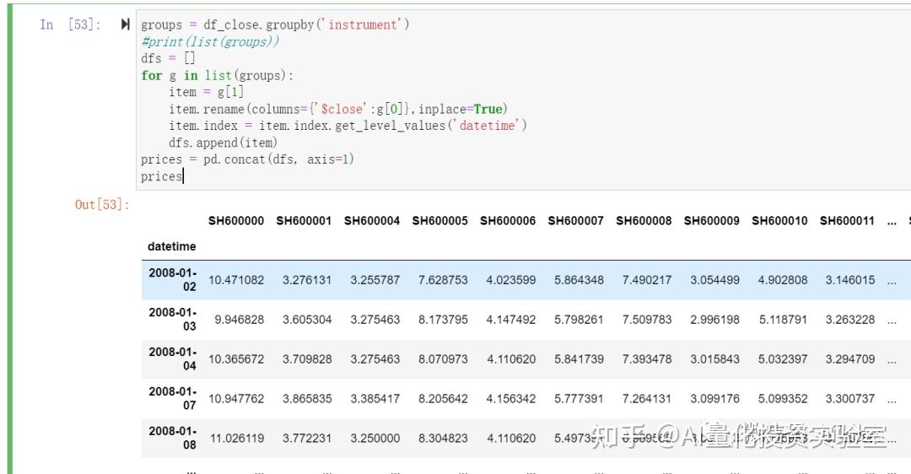Click the SH600010 column header
Viewport: 911px width, 474px height.
779,221
